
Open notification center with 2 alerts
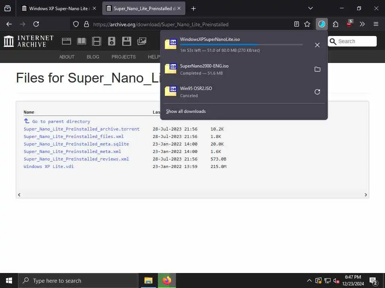373,281
